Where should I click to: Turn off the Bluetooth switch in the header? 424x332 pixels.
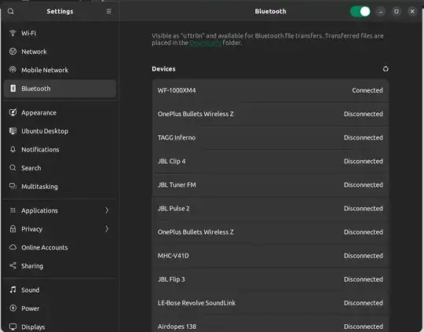click(x=360, y=11)
